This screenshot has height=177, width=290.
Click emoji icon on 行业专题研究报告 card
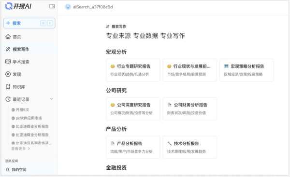point(113,66)
